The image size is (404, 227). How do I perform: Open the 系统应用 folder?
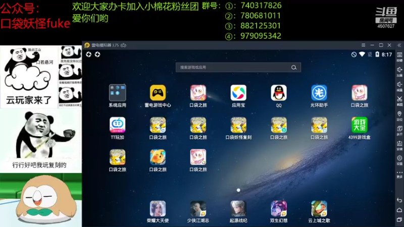[118, 93]
